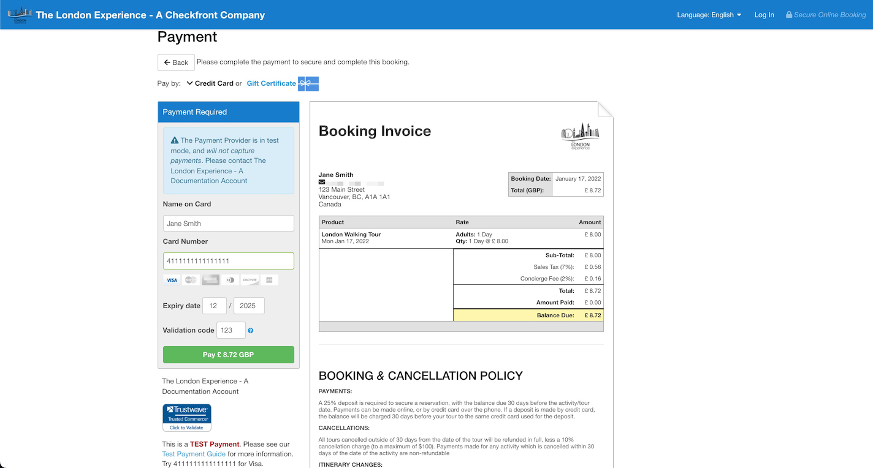Click the American Express card icon

211,280
